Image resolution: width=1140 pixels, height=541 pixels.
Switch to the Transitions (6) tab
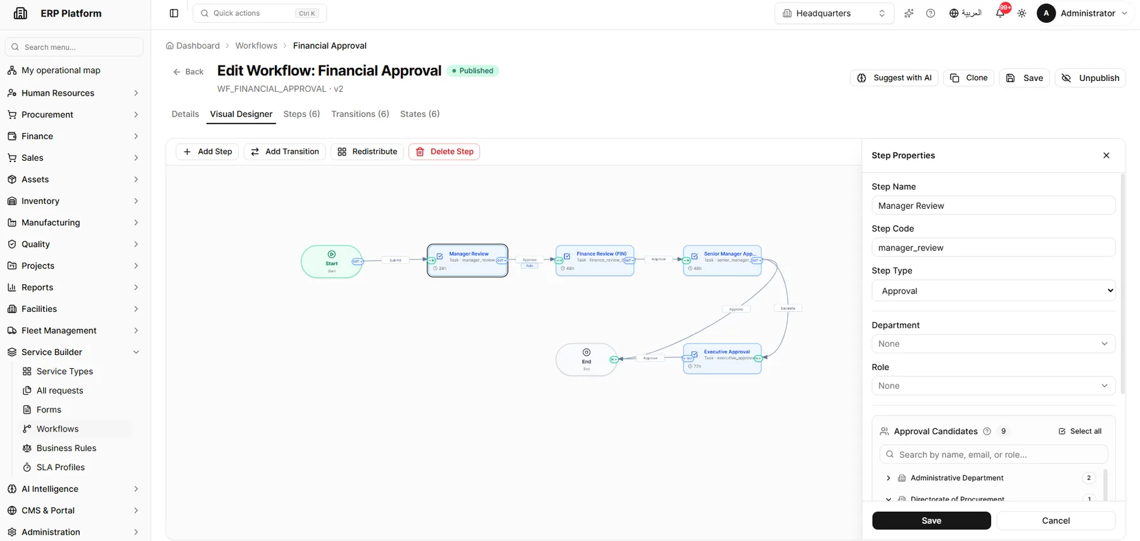click(x=360, y=114)
